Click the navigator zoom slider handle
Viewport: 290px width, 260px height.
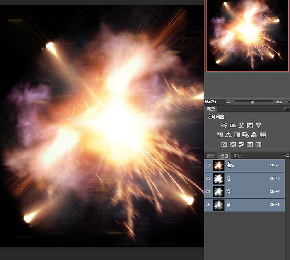(x=252, y=102)
